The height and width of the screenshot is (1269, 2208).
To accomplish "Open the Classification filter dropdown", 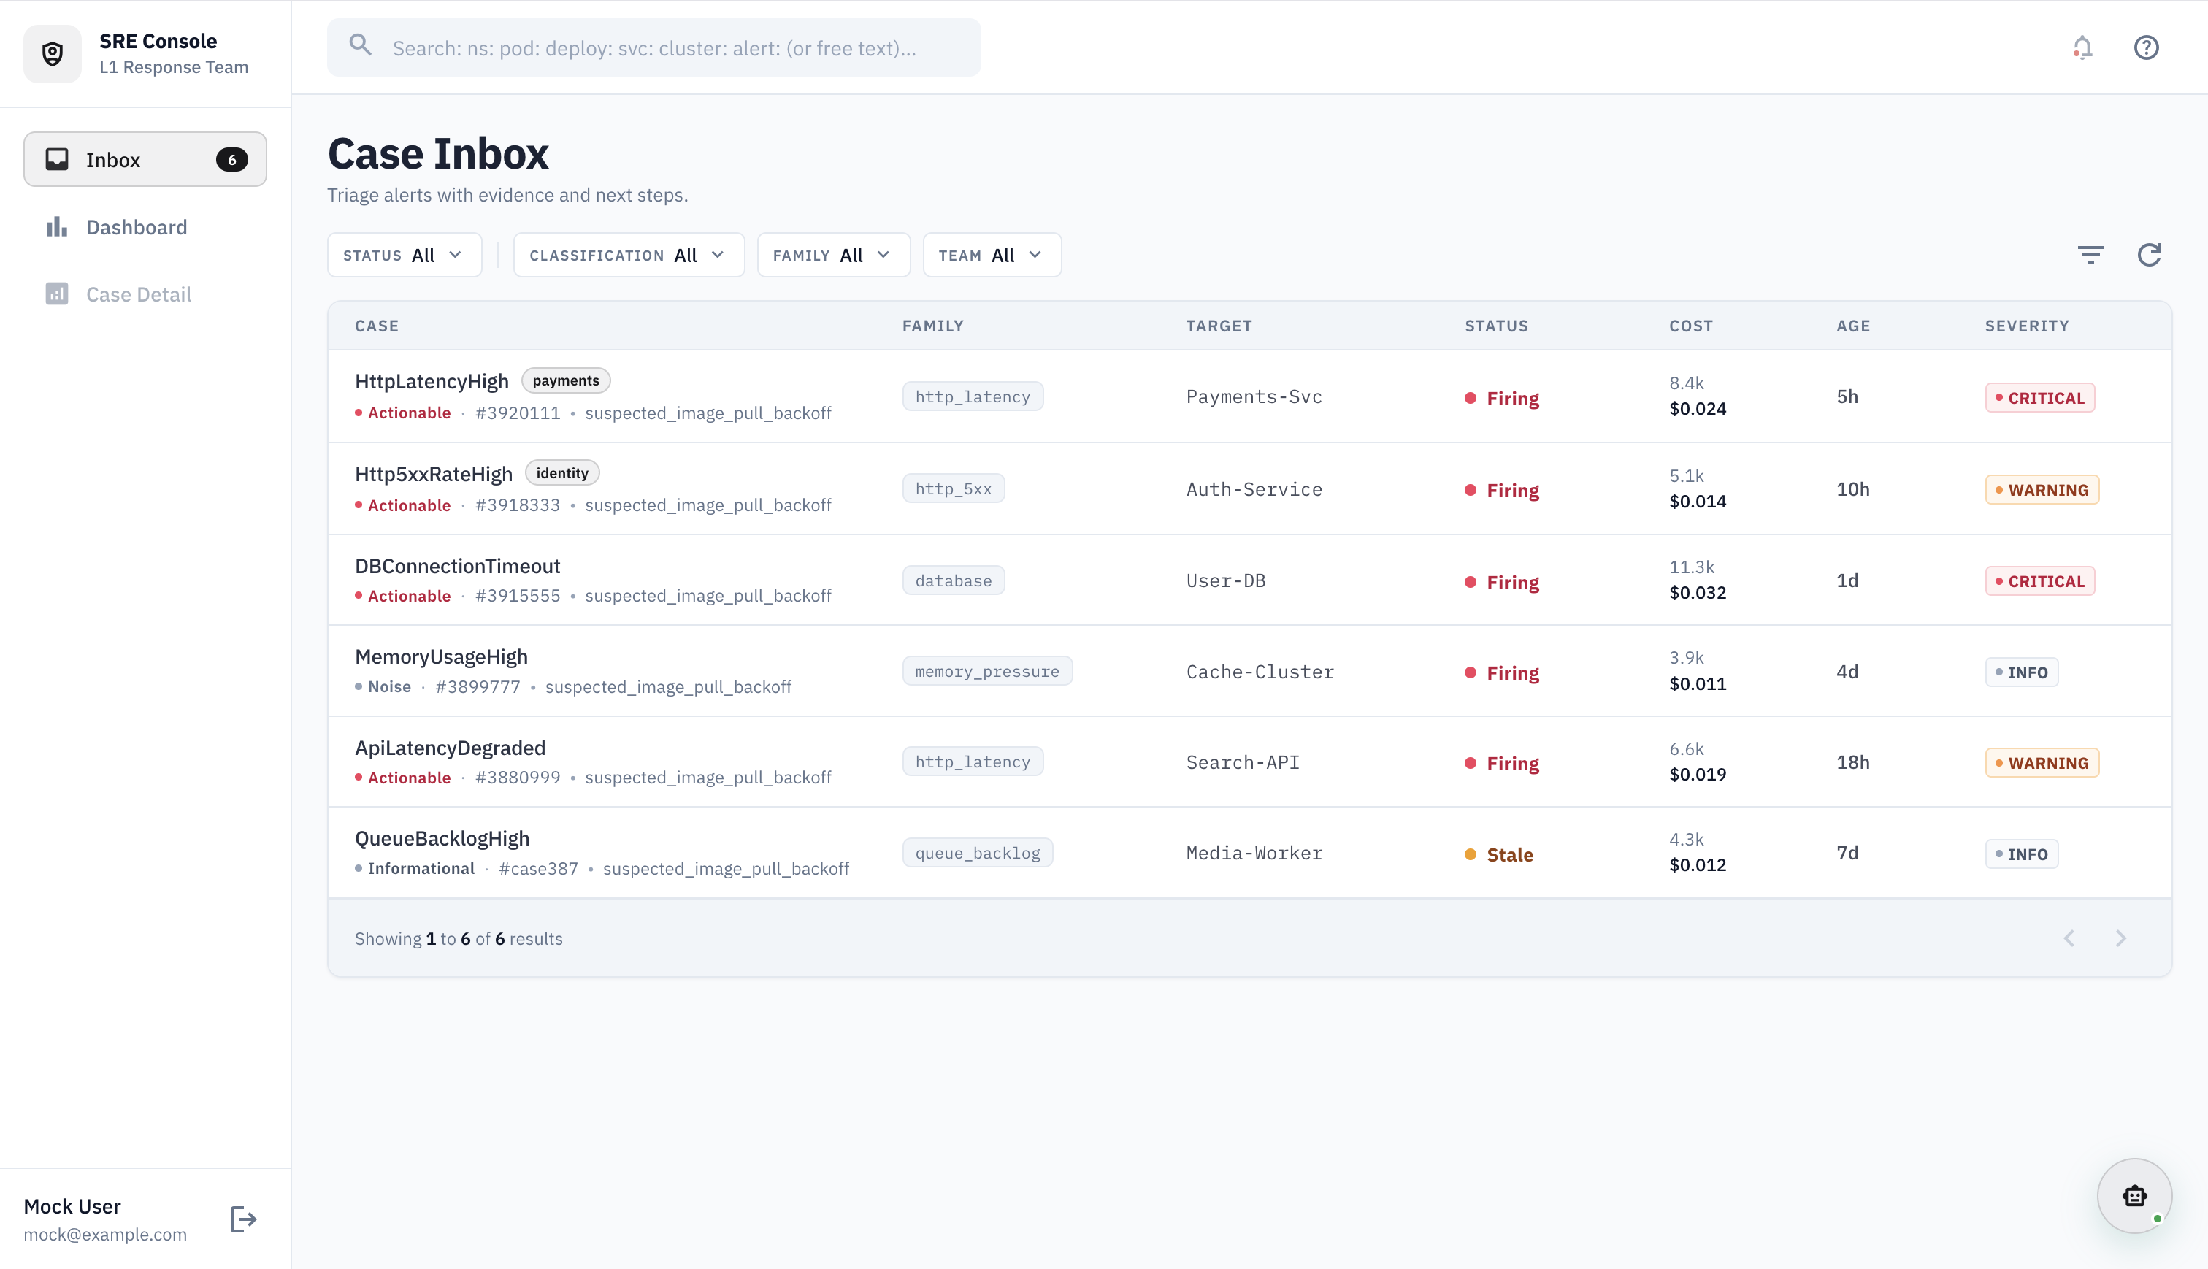I will [x=627, y=256].
